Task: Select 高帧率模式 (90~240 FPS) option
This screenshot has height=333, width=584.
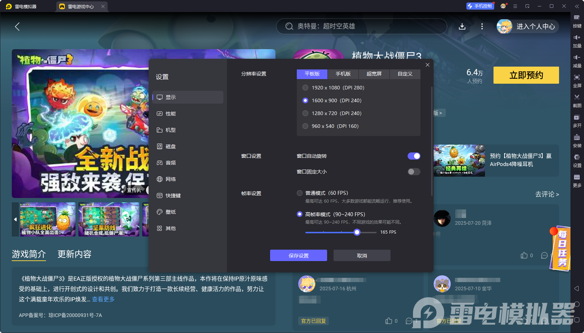Action: (x=300, y=214)
